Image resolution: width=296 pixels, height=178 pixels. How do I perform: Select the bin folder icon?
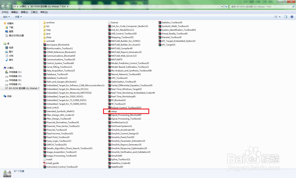click(45, 26)
